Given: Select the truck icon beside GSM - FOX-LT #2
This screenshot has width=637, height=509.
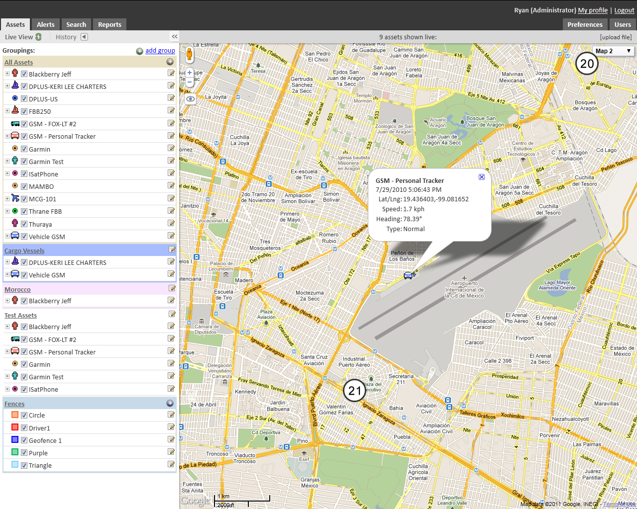Looking at the screenshot, I should 14,123.
